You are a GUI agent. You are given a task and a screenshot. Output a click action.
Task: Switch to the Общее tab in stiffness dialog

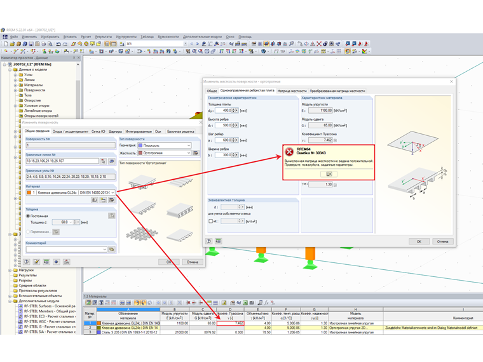[x=212, y=91]
